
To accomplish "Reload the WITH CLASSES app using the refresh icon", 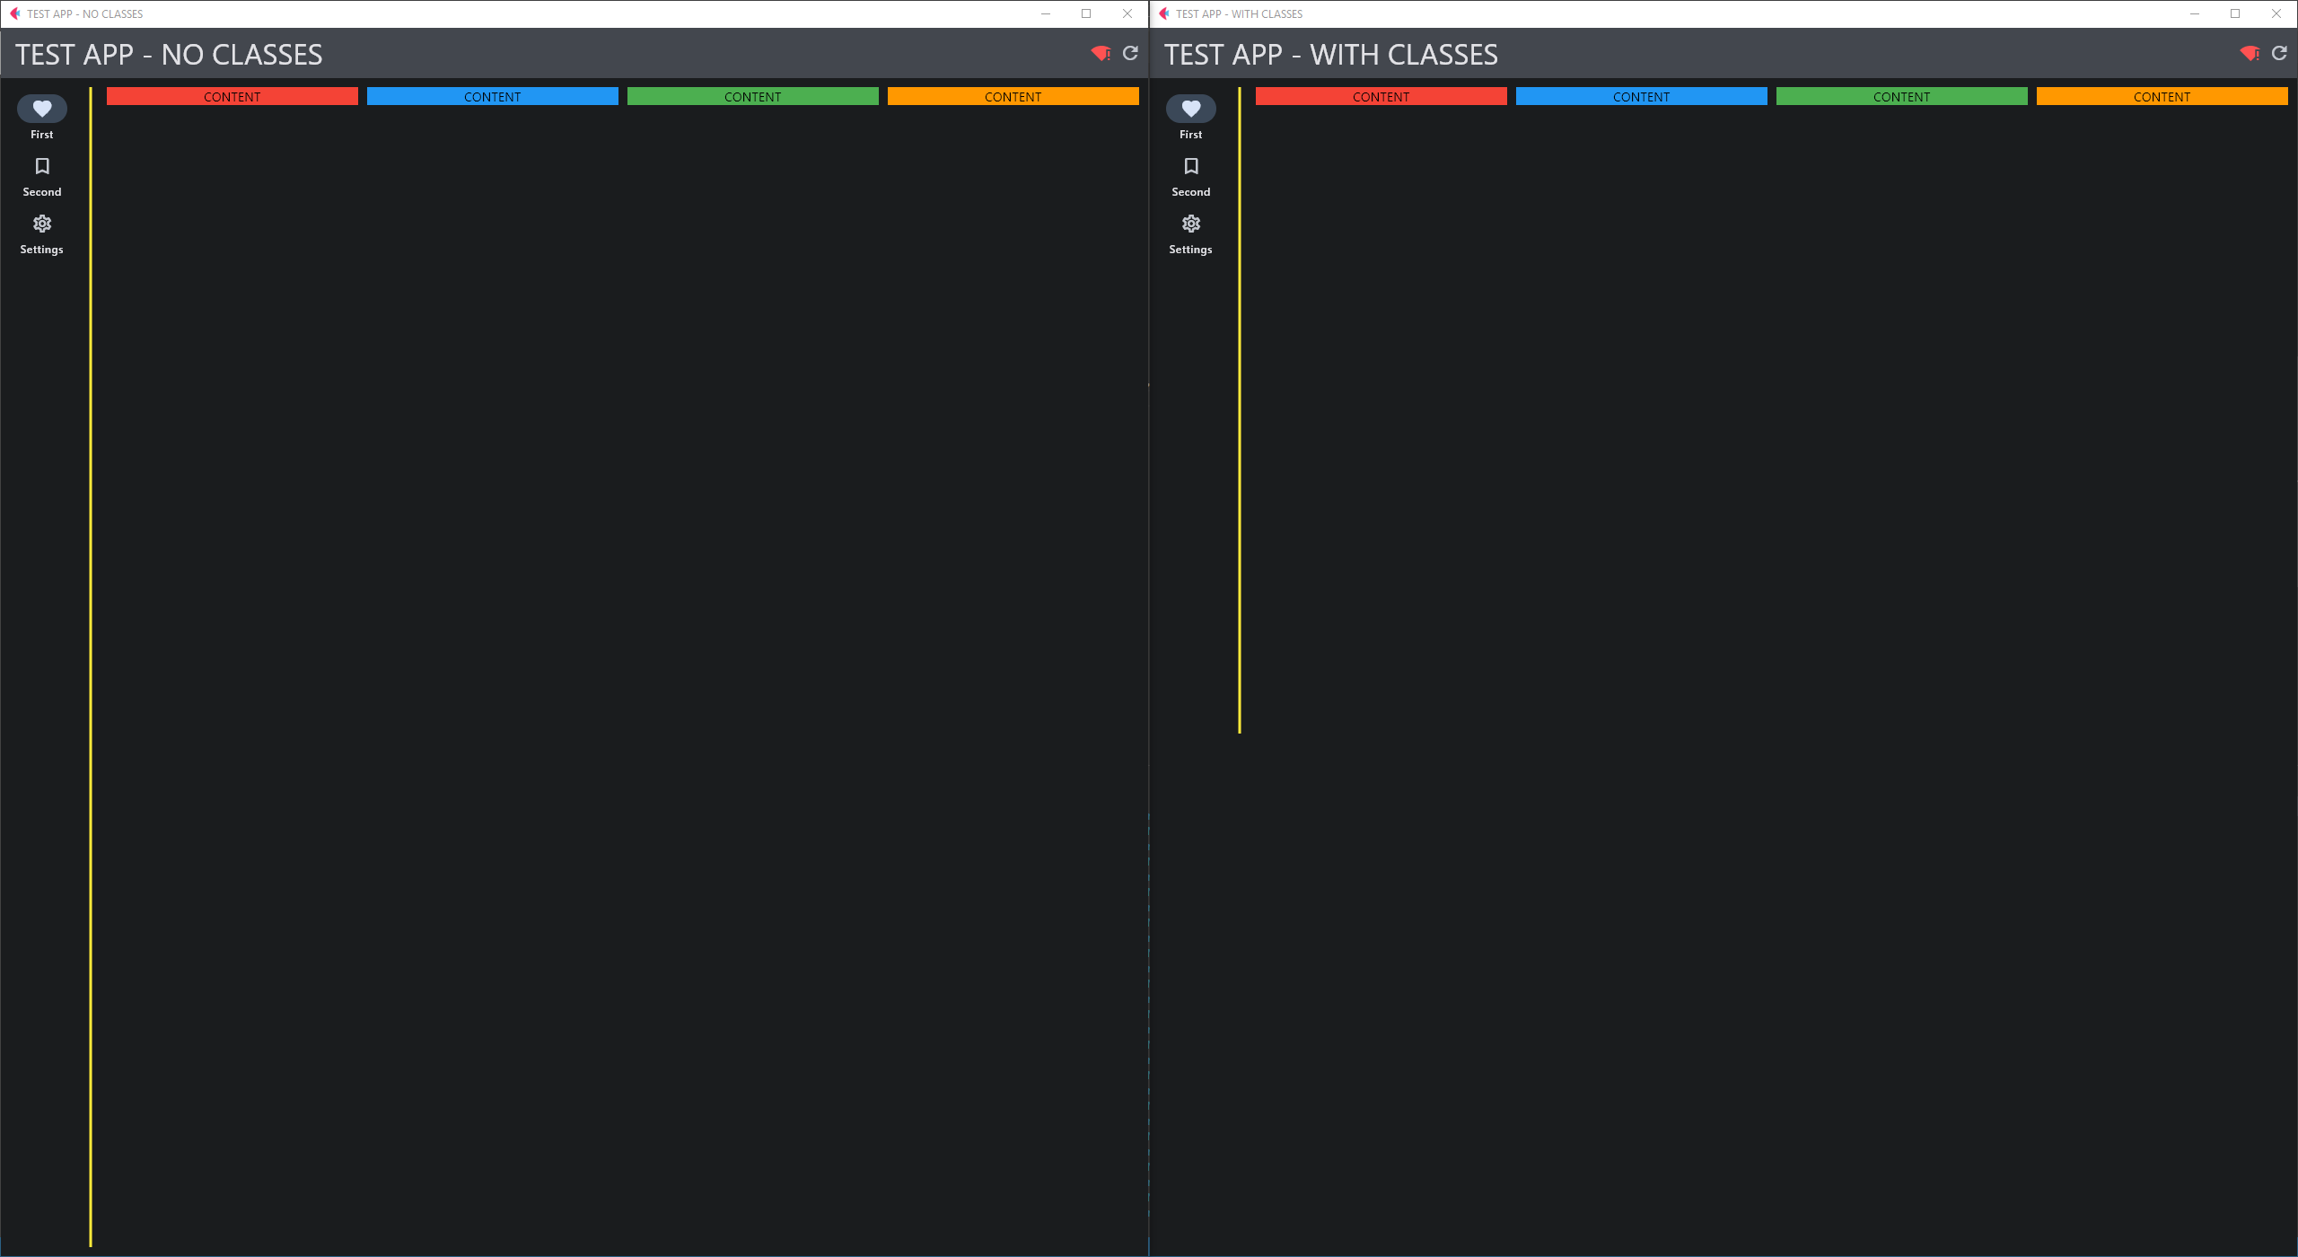I will point(2279,53).
